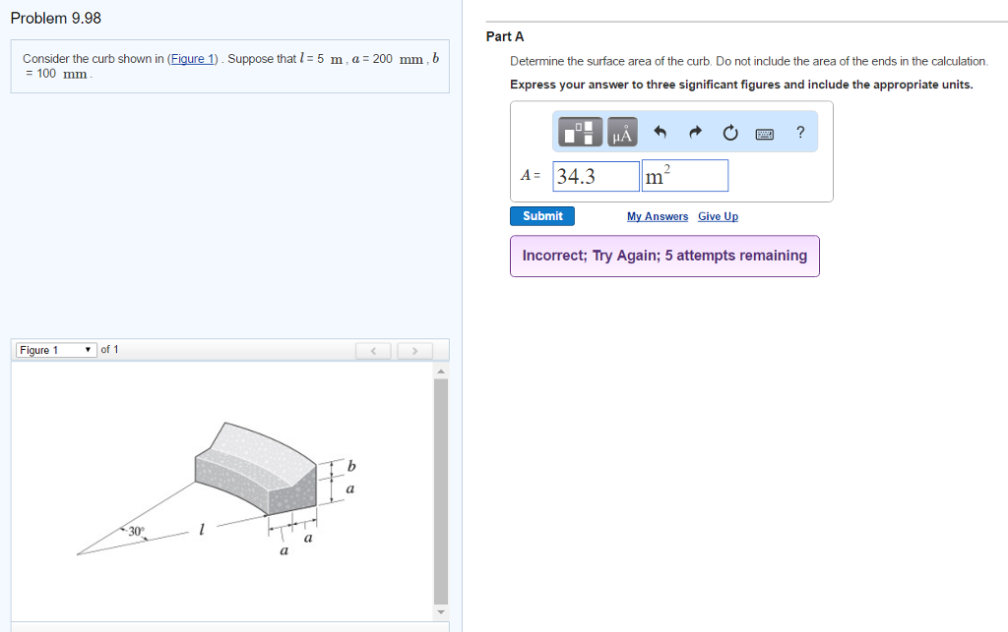Submit the surface area answer
Image resolution: width=1008 pixels, height=632 pixels.
[541, 215]
